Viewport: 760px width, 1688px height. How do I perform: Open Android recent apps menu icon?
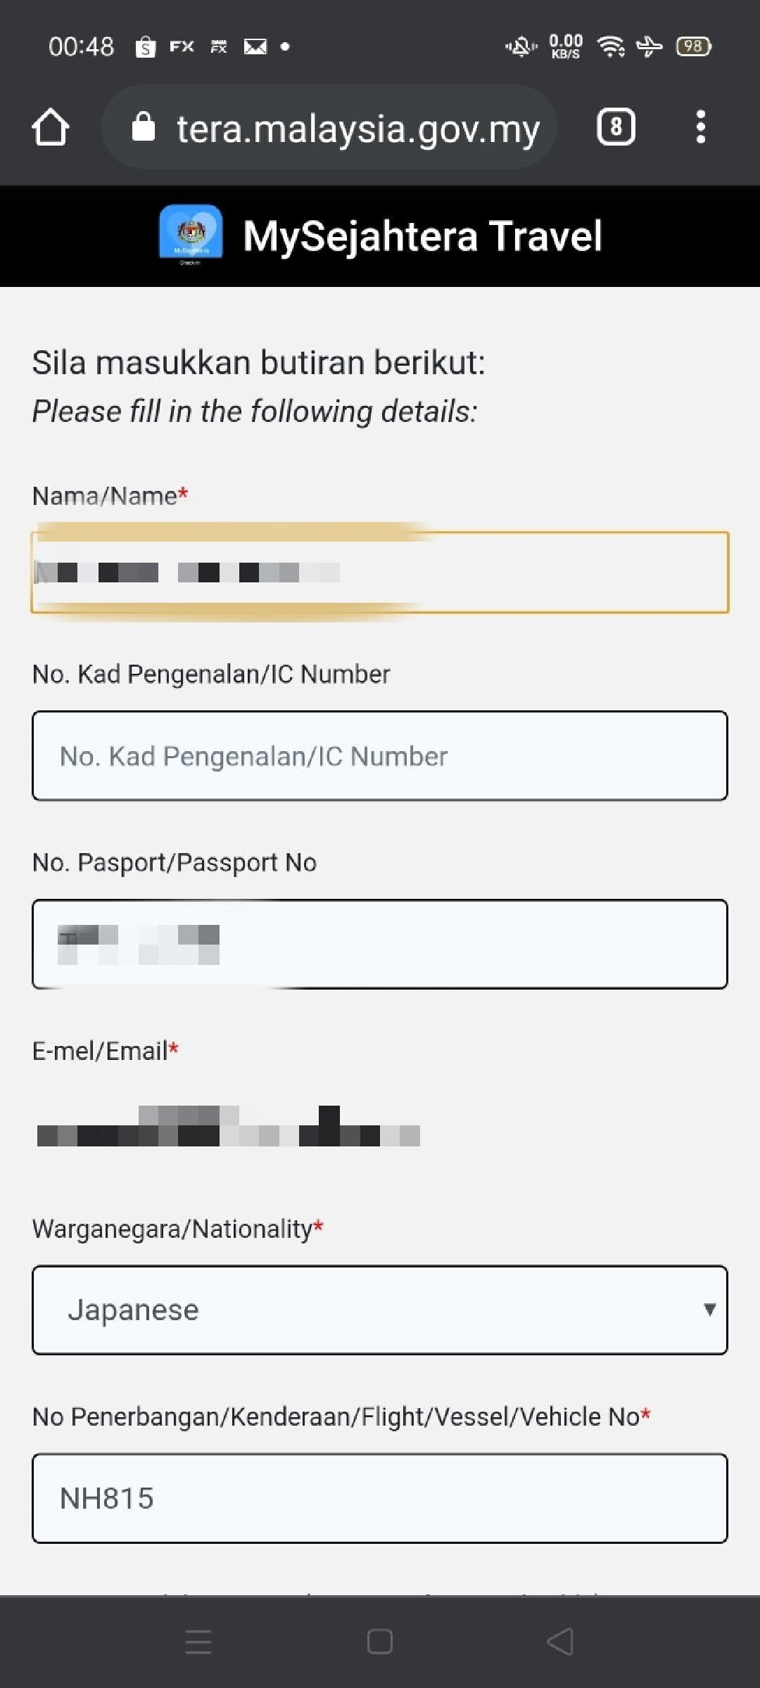point(198,1642)
